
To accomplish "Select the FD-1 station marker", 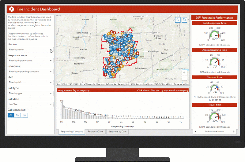I will 130,44.
